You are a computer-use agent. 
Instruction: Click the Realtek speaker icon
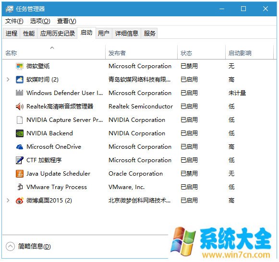point(20,107)
